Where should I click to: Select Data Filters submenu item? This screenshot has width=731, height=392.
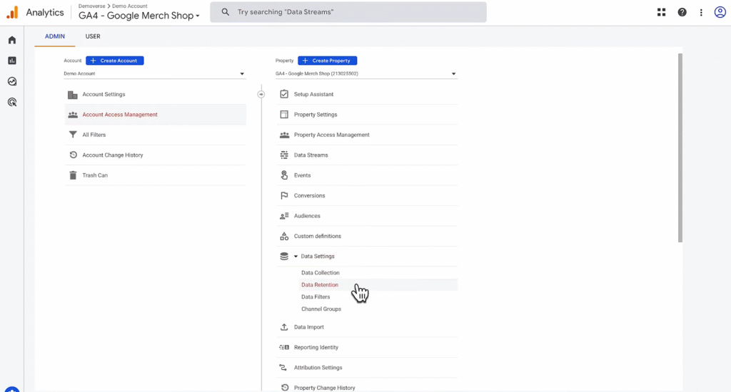(x=316, y=297)
